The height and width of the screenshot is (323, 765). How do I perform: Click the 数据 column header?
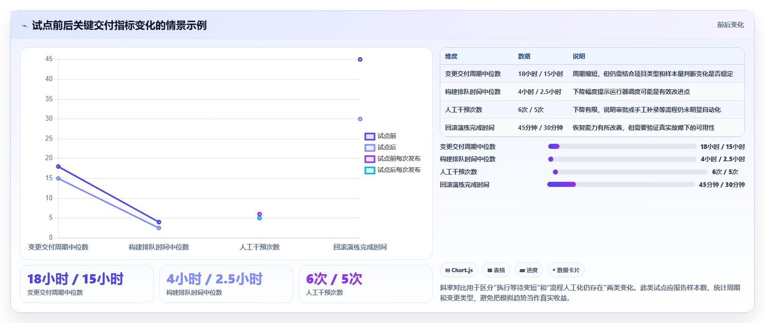[524, 56]
